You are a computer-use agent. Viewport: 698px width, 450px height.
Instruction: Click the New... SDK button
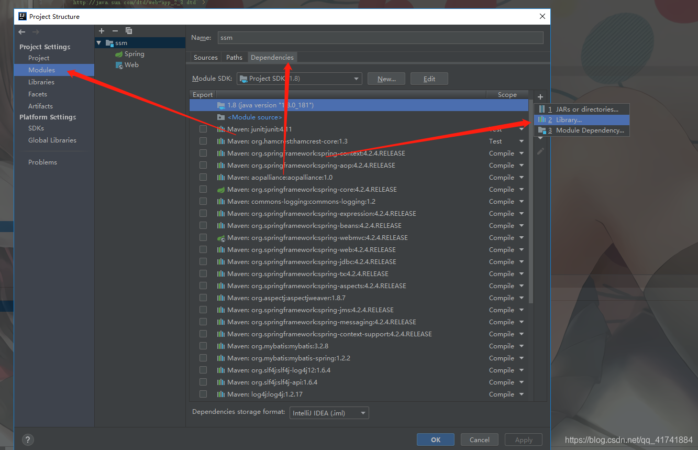[x=386, y=79]
